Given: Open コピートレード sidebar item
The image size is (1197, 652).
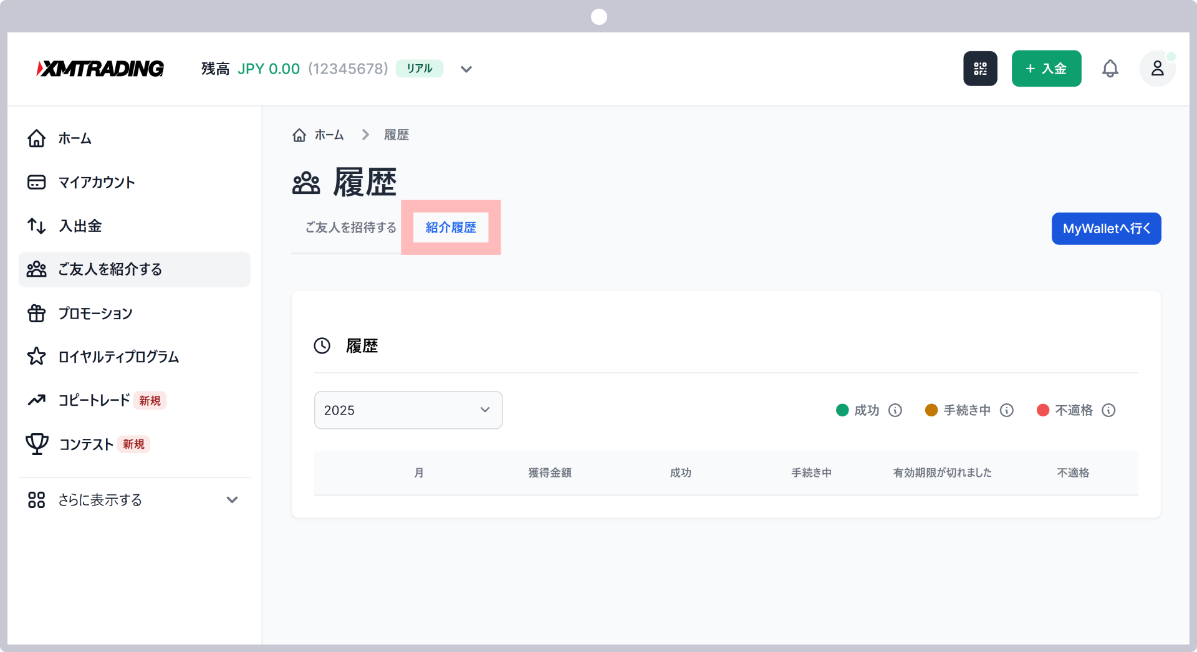Looking at the screenshot, I should (94, 400).
